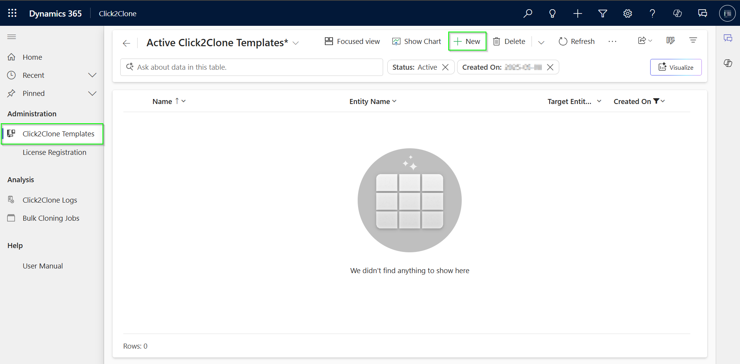Click the New button to create template
The height and width of the screenshot is (364, 740).
coord(467,41)
